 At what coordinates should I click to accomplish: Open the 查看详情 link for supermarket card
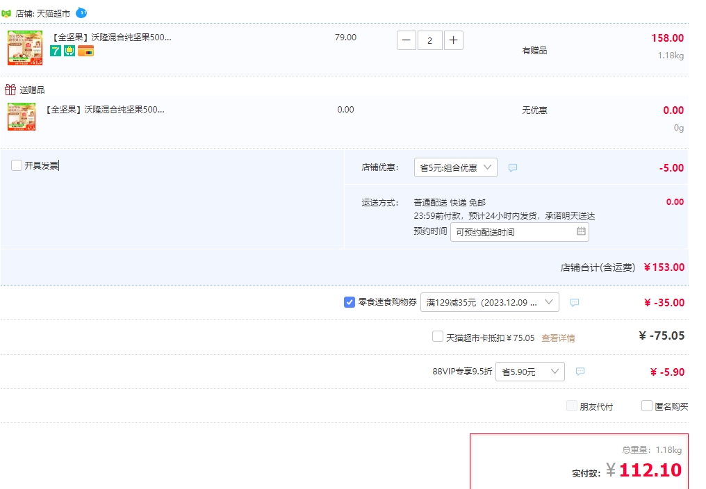[x=558, y=338]
